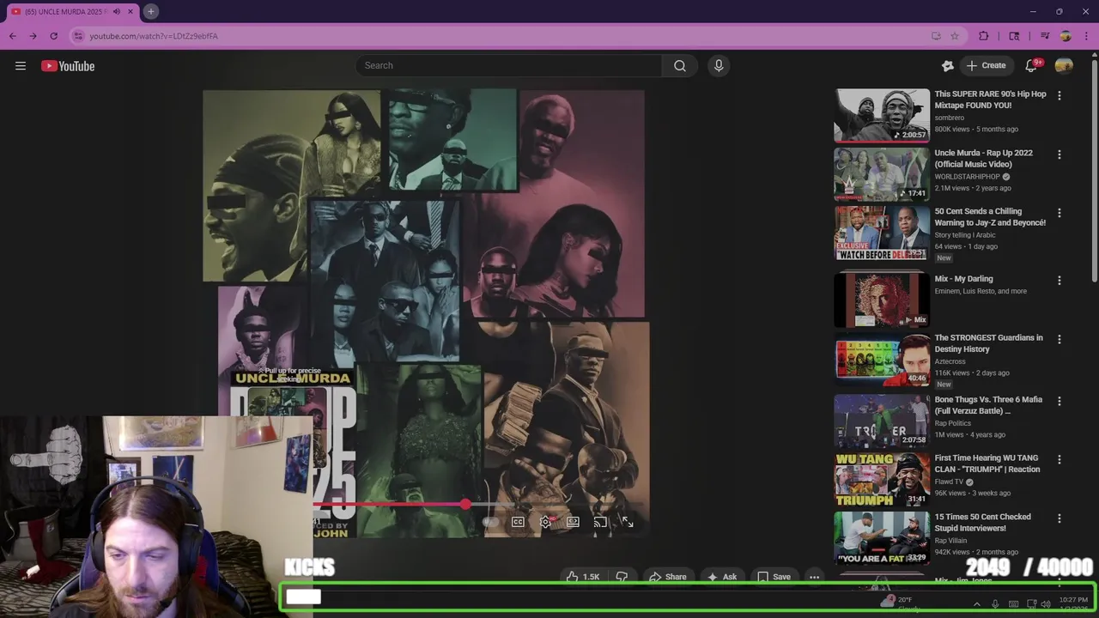This screenshot has width=1099, height=618.
Task: Enter full screen mode on the player
Action: click(628, 522)
